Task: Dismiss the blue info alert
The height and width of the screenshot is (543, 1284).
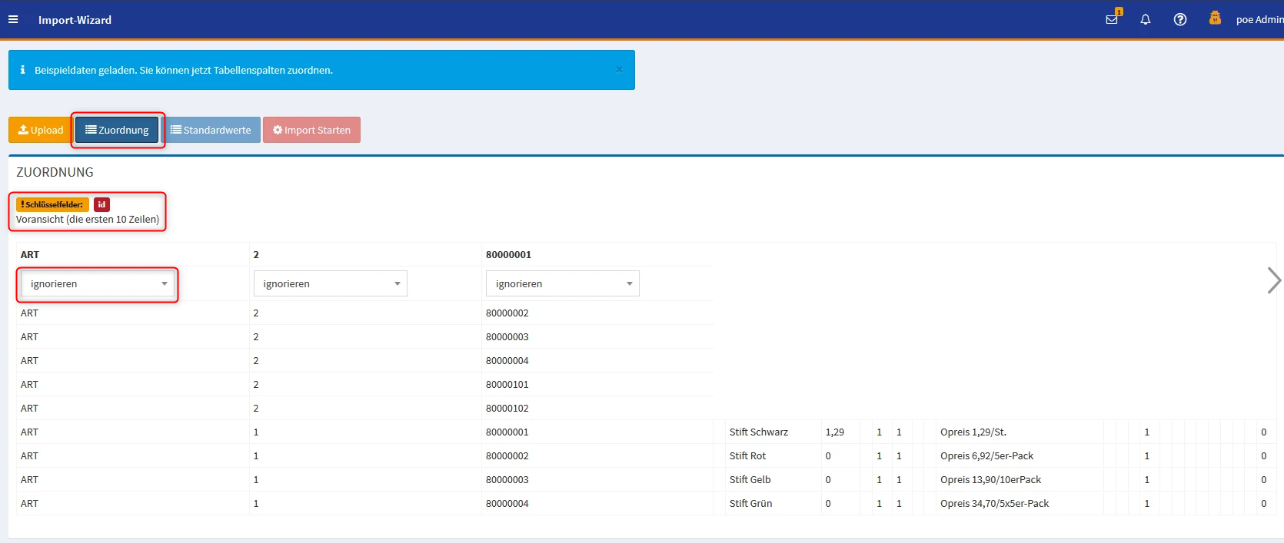Action: pyautogui.click(x=620, y=70)
